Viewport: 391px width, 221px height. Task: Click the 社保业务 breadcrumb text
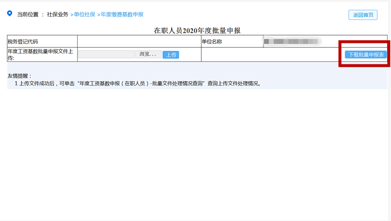(x=58, y=15)
